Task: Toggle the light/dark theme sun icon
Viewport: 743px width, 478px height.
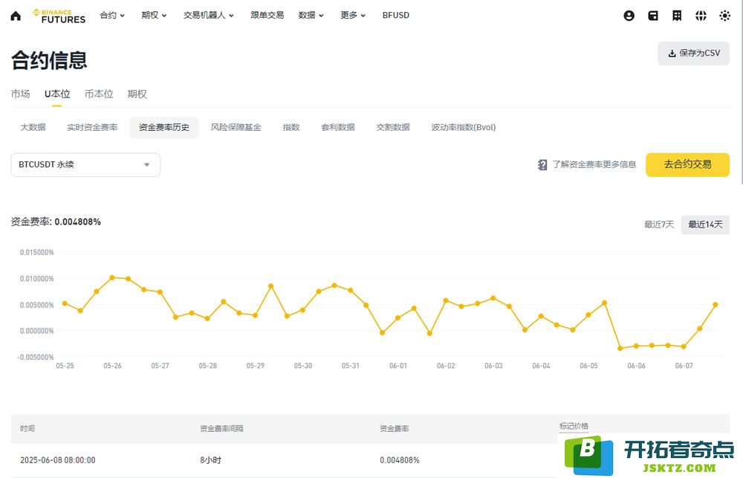Action: 724,16
